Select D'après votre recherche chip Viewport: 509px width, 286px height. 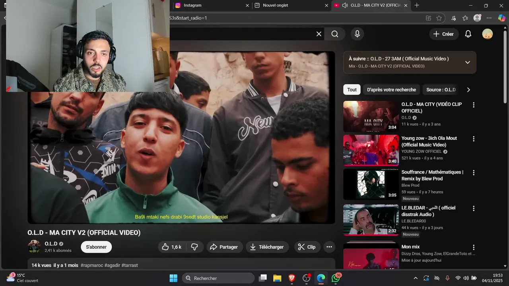[391, 90]
